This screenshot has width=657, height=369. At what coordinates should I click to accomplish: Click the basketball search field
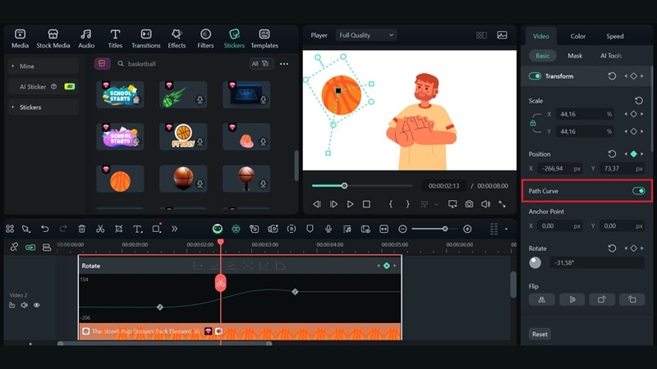click(180, 64)
